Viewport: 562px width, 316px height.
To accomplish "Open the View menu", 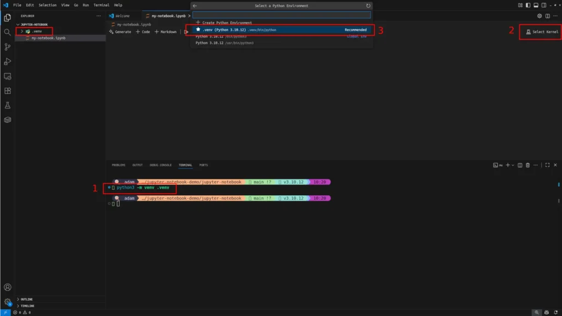I will tap(65, 5).
